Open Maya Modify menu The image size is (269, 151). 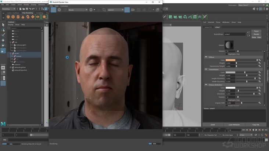tap(26, 5)
